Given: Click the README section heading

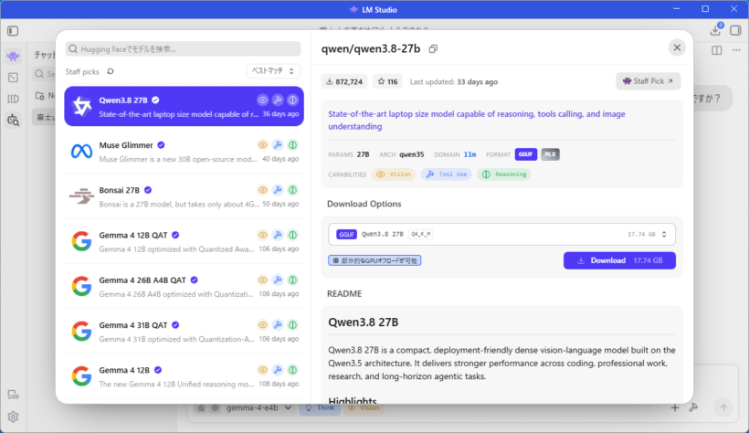Looking at the screenshot, I should [x=344, y=293].
